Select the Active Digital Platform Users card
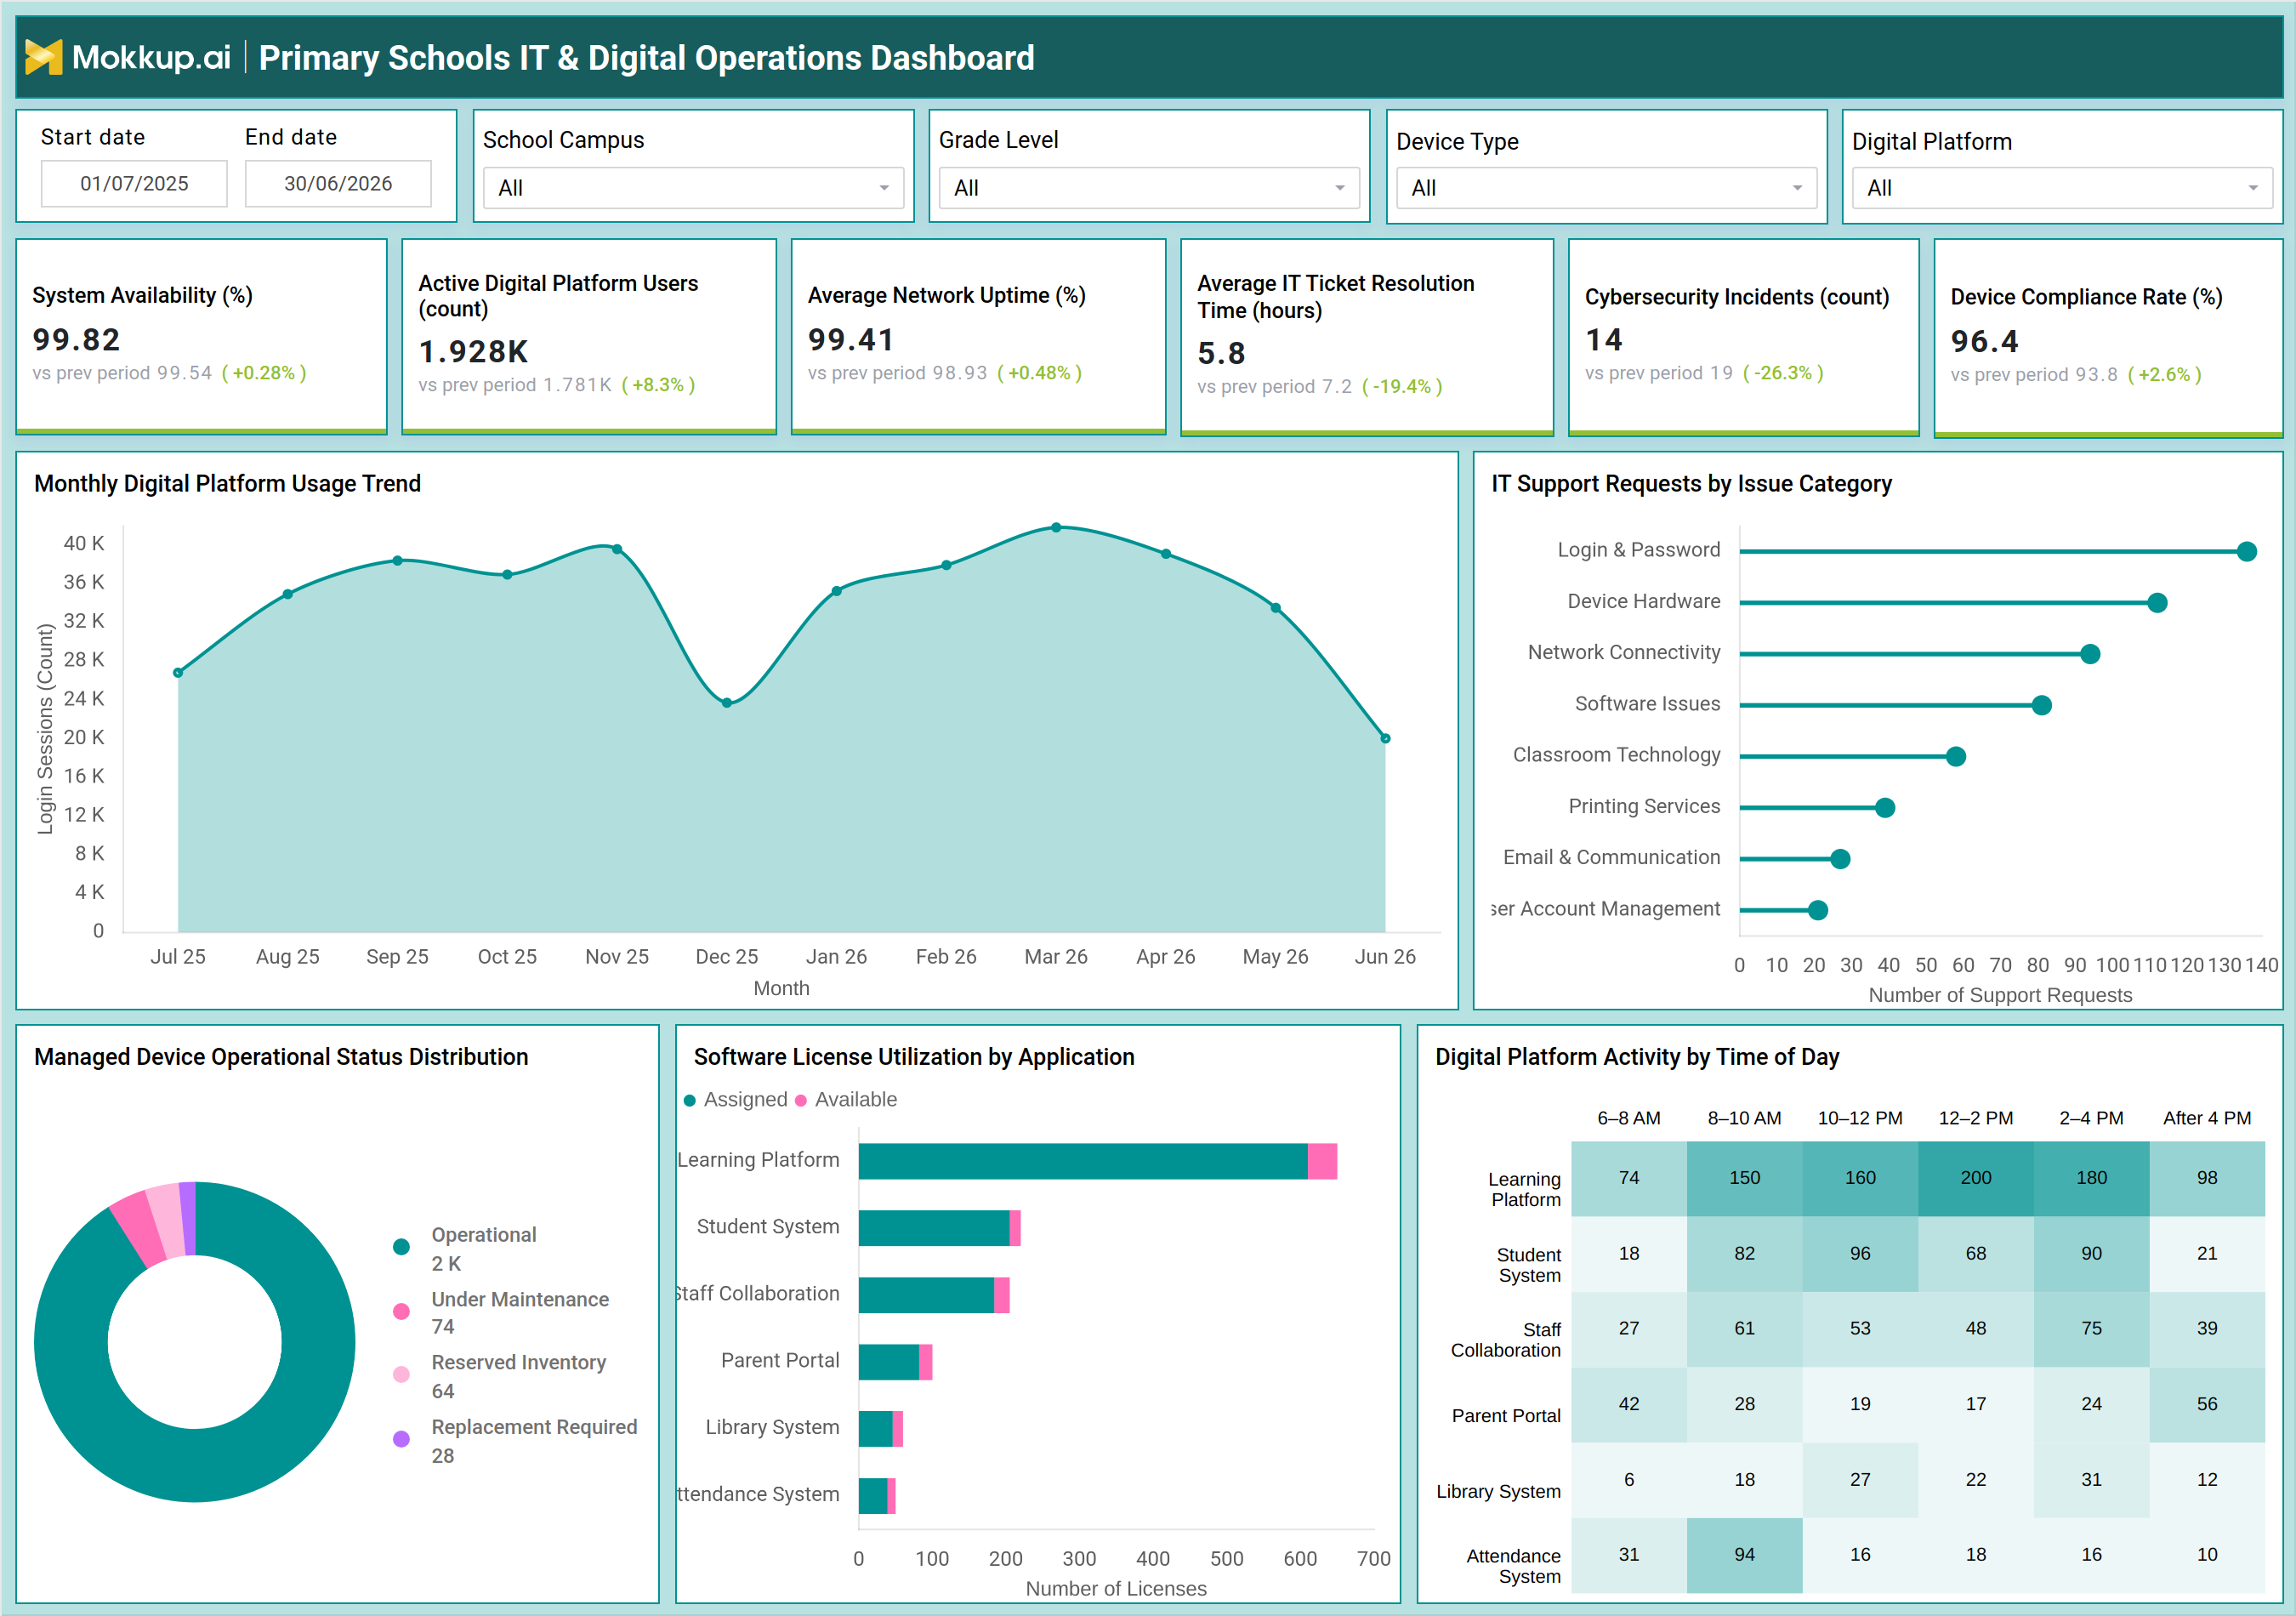This screenshot has height=1616, width=2296. pyautogui.click(x=589, y=336)
